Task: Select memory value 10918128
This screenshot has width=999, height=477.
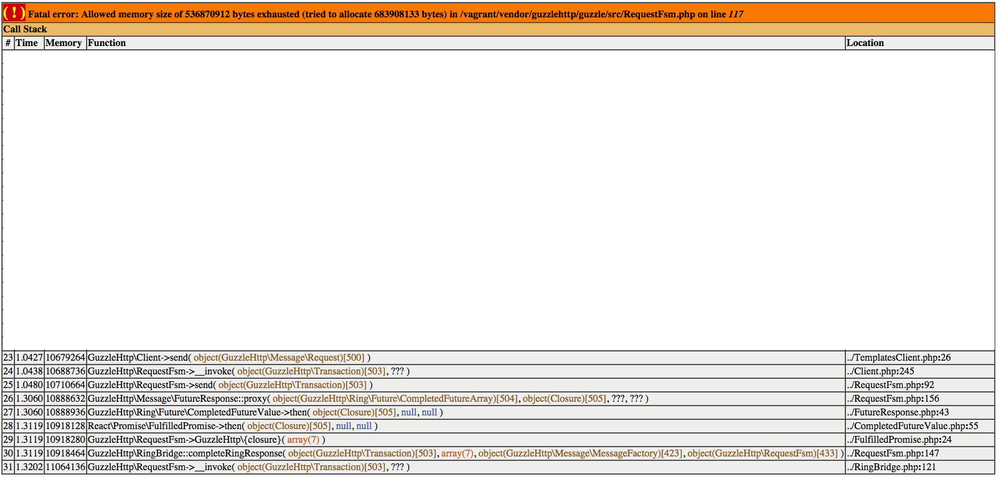Action: [x=65, y=426]
